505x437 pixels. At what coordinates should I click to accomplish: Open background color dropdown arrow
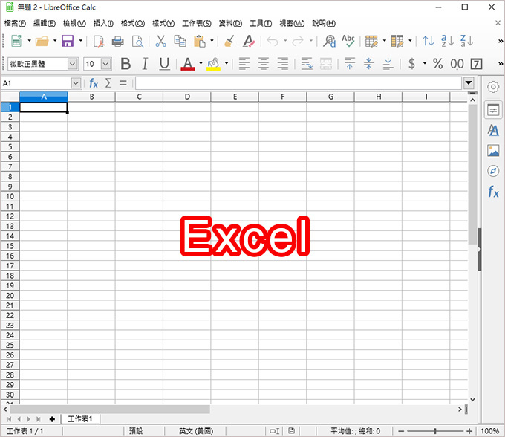(227, 64)
